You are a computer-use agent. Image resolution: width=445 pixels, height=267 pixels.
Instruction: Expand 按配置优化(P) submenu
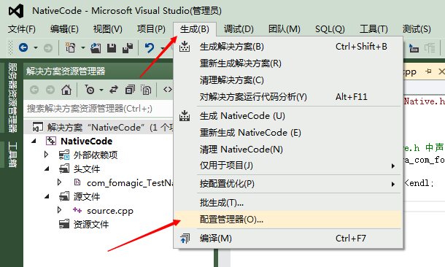tap(287, 184)
